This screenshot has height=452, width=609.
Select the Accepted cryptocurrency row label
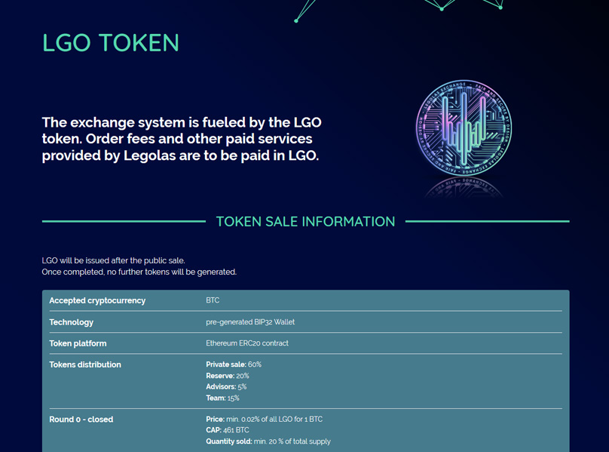[x=97, y=300]
